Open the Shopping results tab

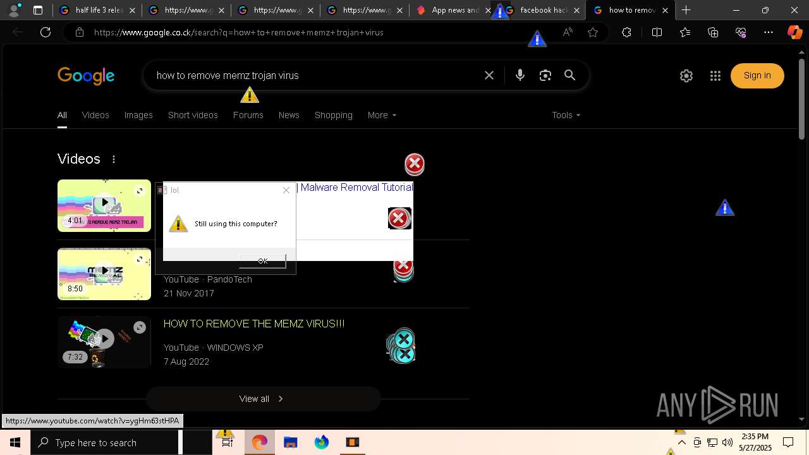pyautogui.click(x=334, y=115)
